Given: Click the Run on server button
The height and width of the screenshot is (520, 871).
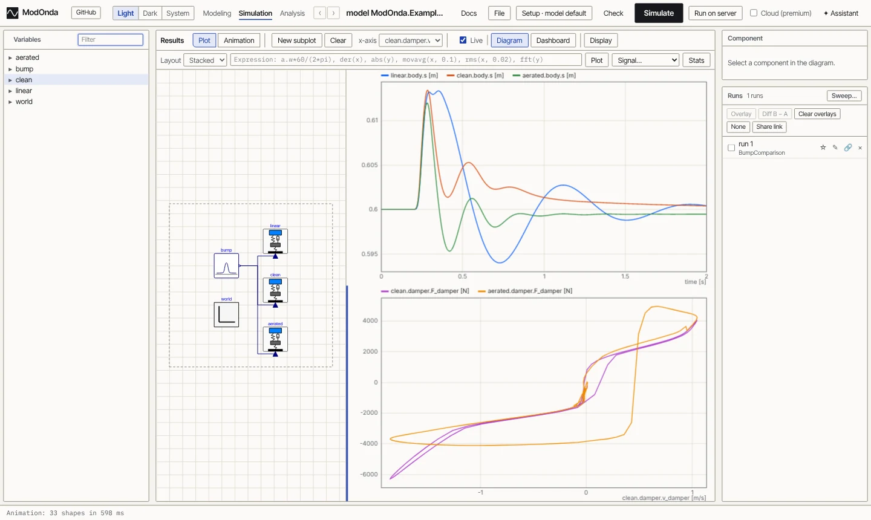Looking at the screenshot, I should (x=716, y=13).
